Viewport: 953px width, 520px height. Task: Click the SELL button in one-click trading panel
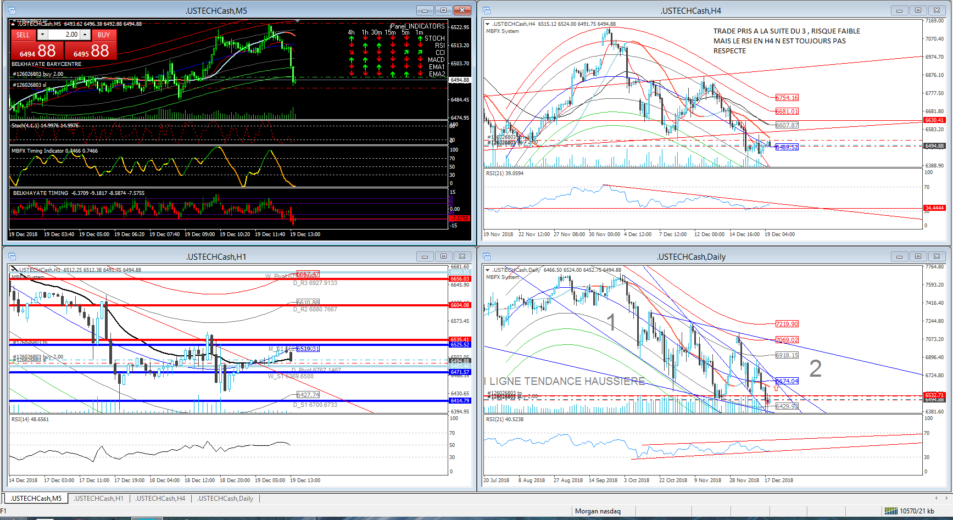(23, 35)
